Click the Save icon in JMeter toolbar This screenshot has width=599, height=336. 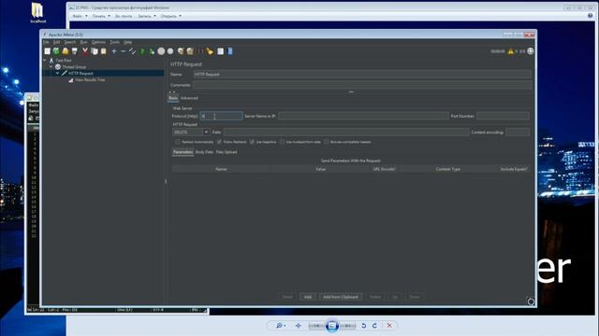(x=75, y=51)
